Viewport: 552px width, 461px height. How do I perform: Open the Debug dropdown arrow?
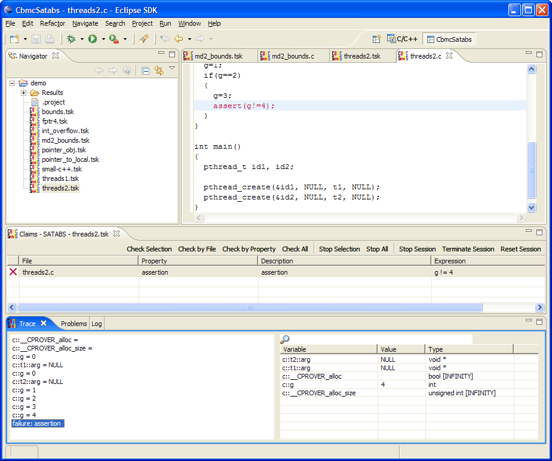pos(82,39)
